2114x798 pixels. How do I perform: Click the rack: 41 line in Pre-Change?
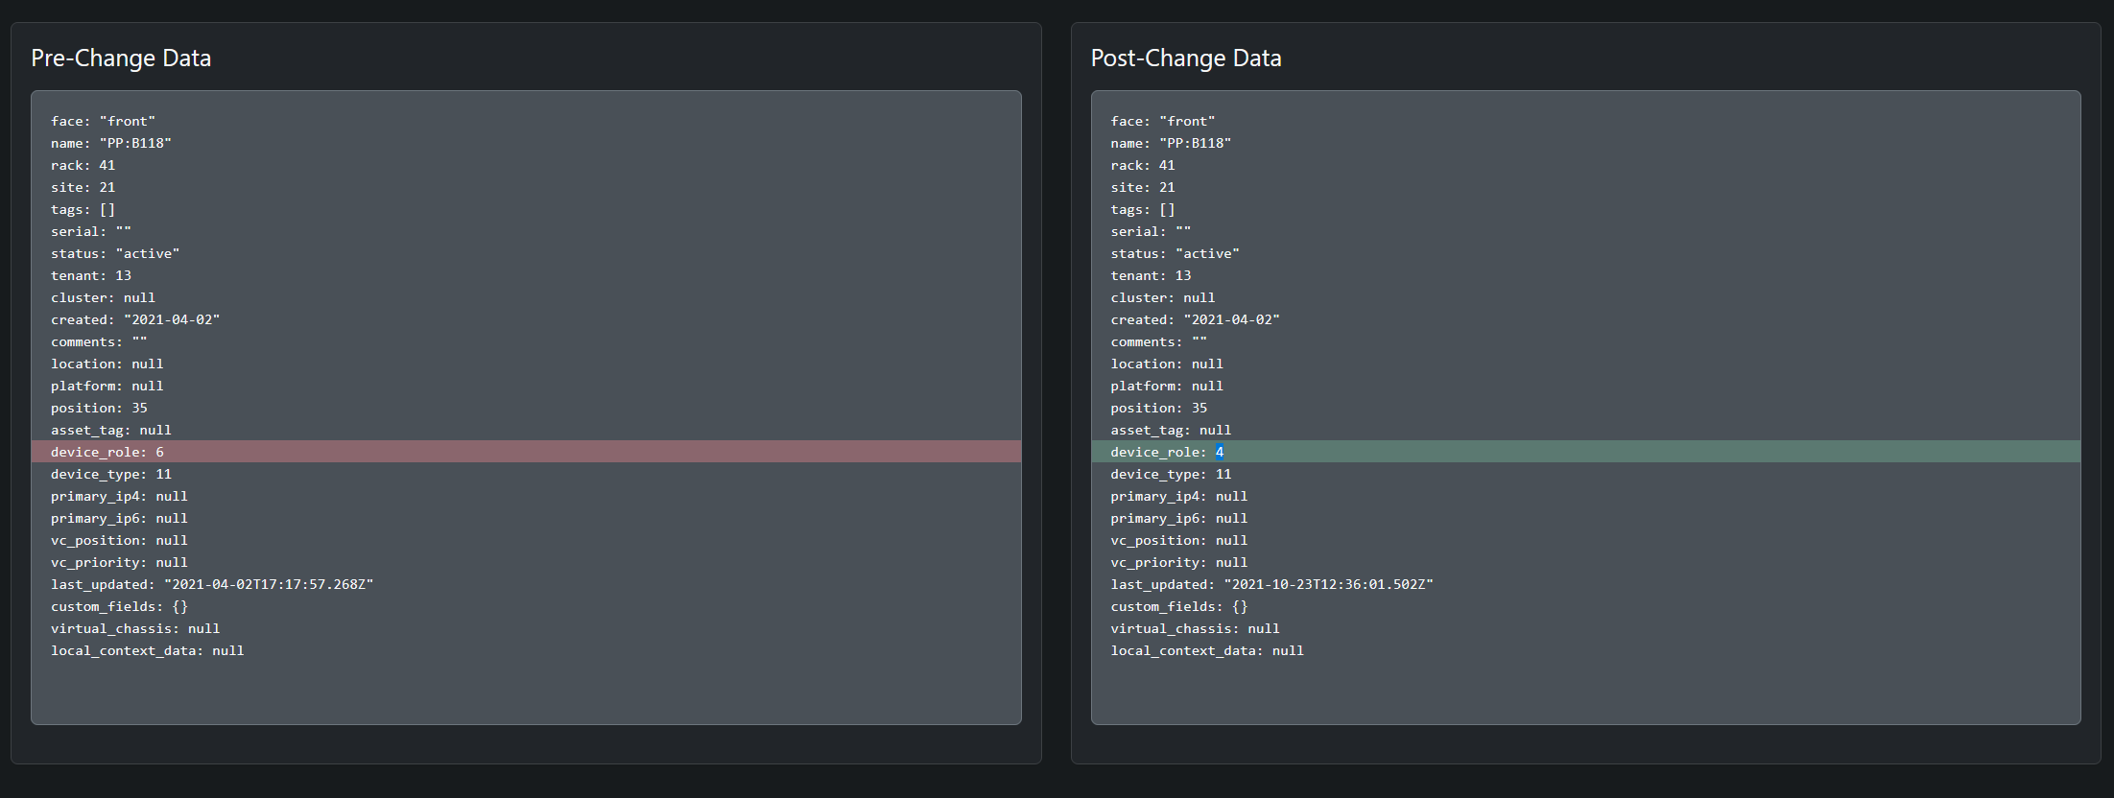coord(83,165)
